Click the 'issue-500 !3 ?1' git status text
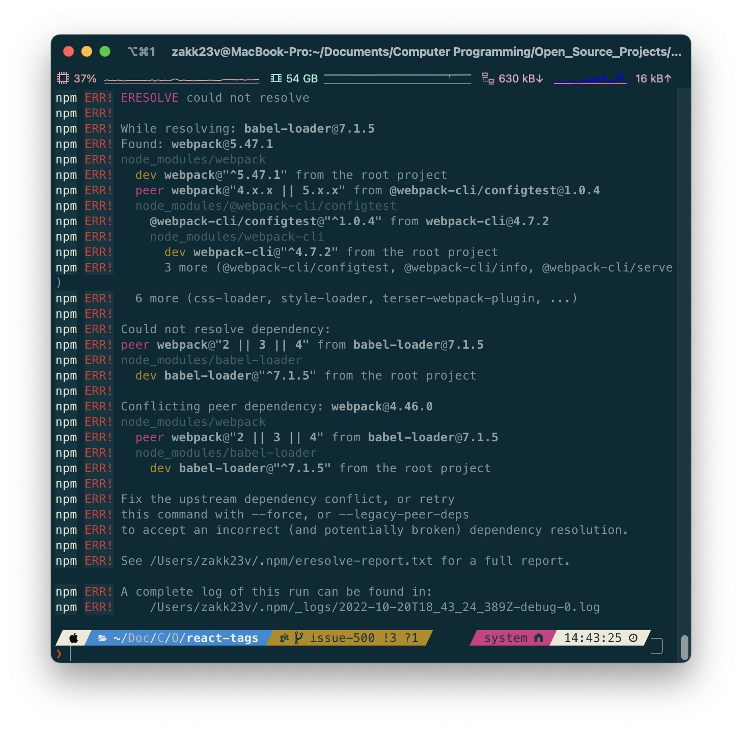The image size is (742, 730). point(364,638)
